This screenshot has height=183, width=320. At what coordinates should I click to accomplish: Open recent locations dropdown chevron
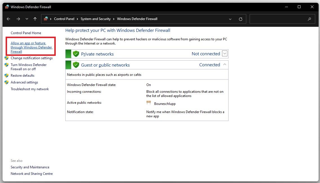pos(27,19)
